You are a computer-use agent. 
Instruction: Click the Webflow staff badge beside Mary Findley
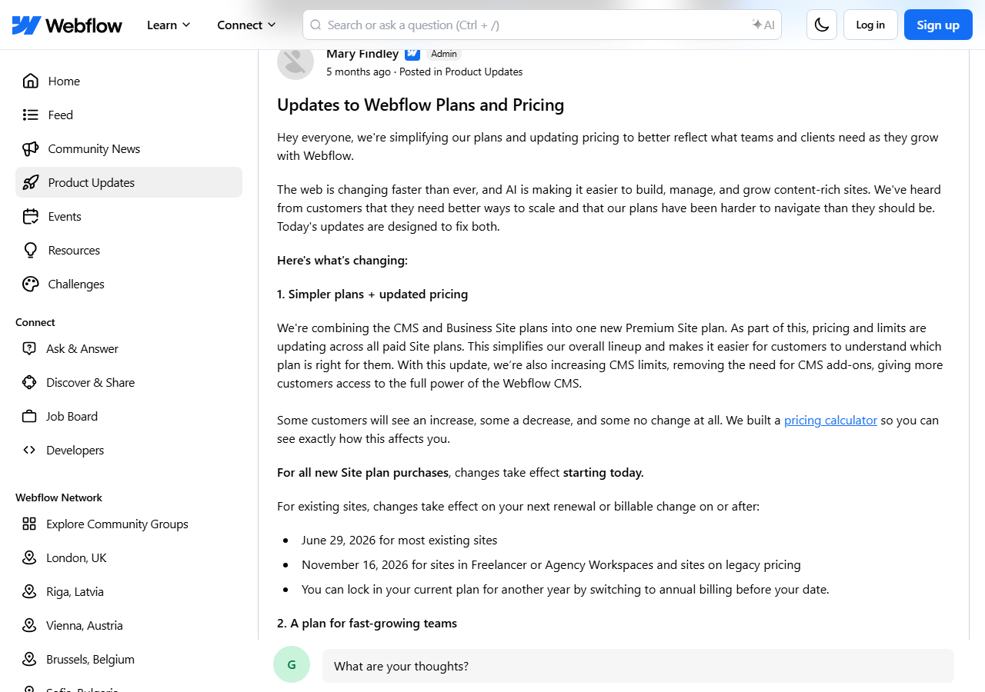pyautogui.click(x=412, y=54)
